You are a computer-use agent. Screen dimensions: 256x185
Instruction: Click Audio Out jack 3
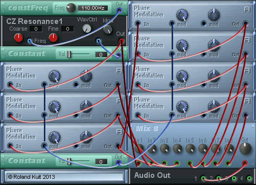click(234, 178)
